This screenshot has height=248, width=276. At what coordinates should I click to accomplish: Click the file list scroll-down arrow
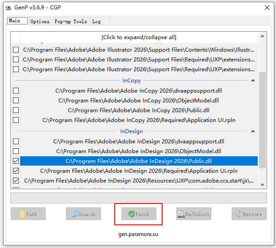pos(263,184)
